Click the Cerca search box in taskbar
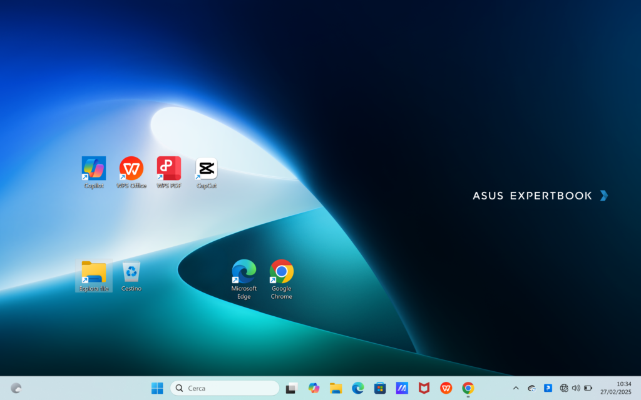Screen dimensions: 641x400 [225, 388]
